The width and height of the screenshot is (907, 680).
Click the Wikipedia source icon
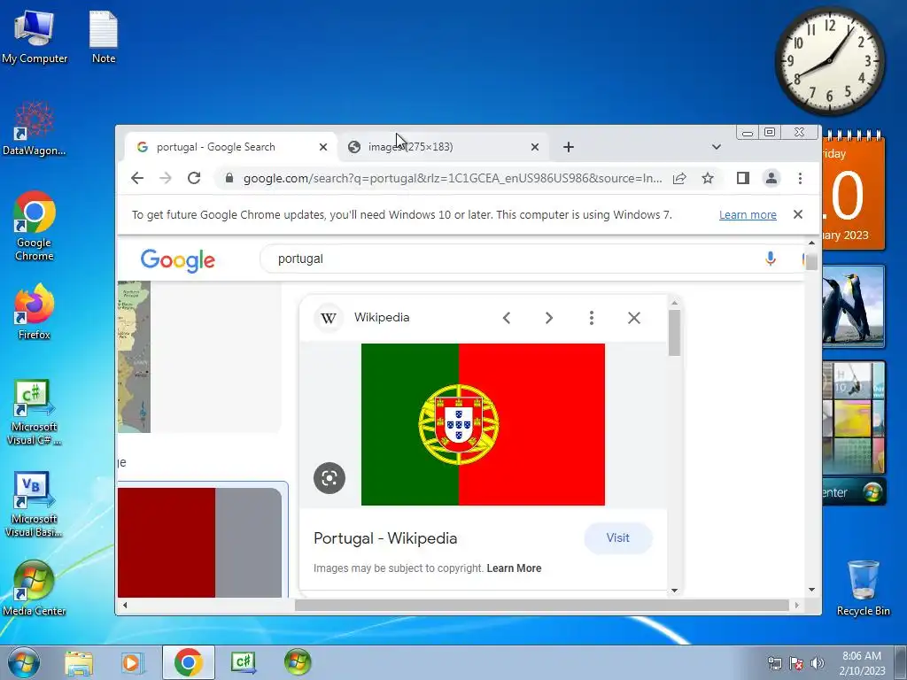click(x=329, y=318)
